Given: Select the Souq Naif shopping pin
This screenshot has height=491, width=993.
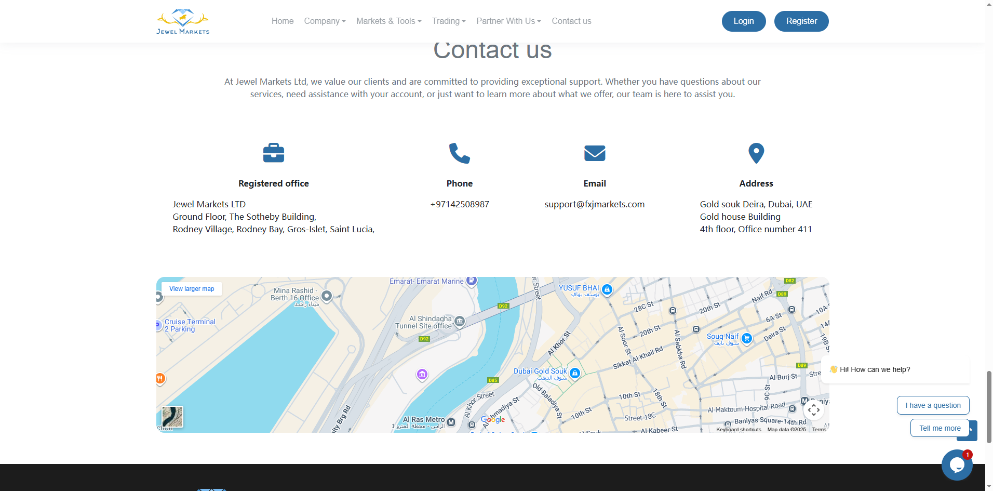Looking at the screenshot, I should [x=747, y=339].
